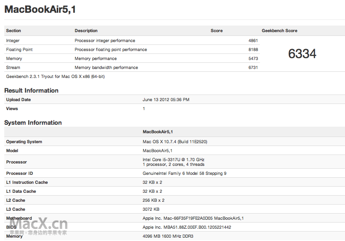Select 'Memory bandwidth performance' description

(106, 68)
